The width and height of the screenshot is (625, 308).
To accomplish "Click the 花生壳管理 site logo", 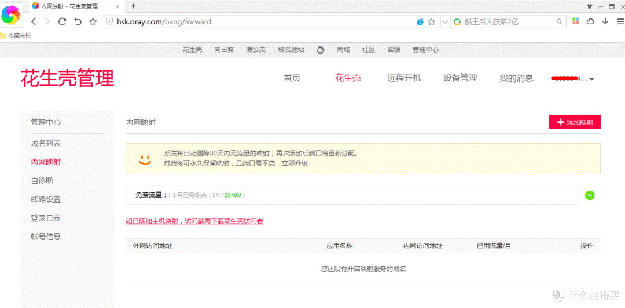I will (67, 78).
